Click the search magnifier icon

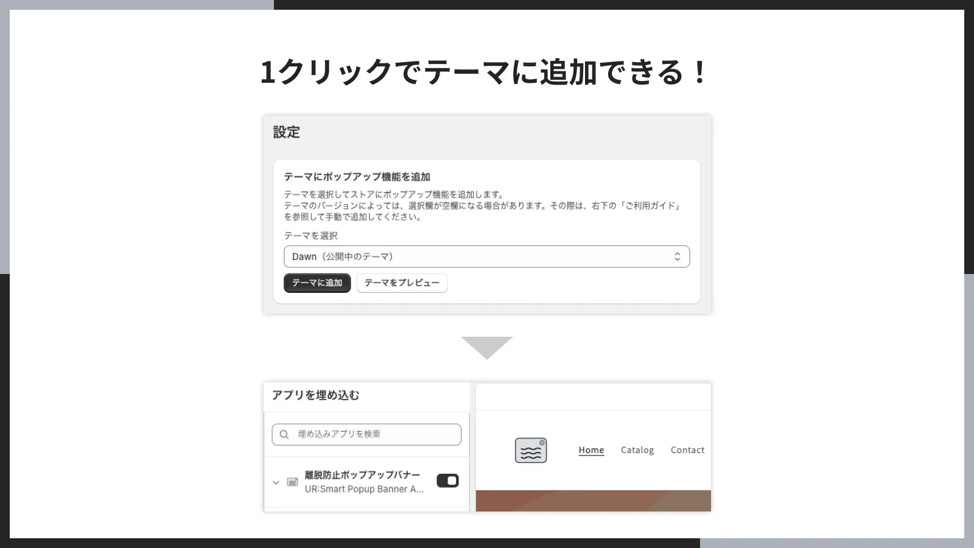[x=284, y=434]
